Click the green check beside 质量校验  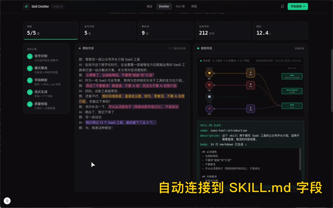(x=30, y=104)
